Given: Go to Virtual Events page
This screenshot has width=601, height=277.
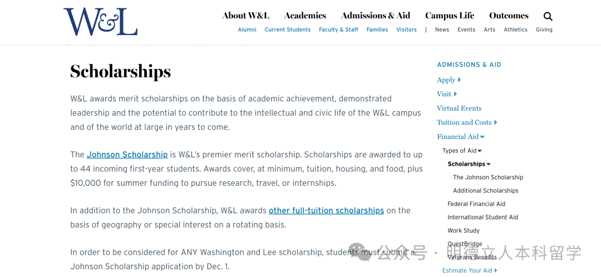Looking at the screenshot, I should [459, 108].
